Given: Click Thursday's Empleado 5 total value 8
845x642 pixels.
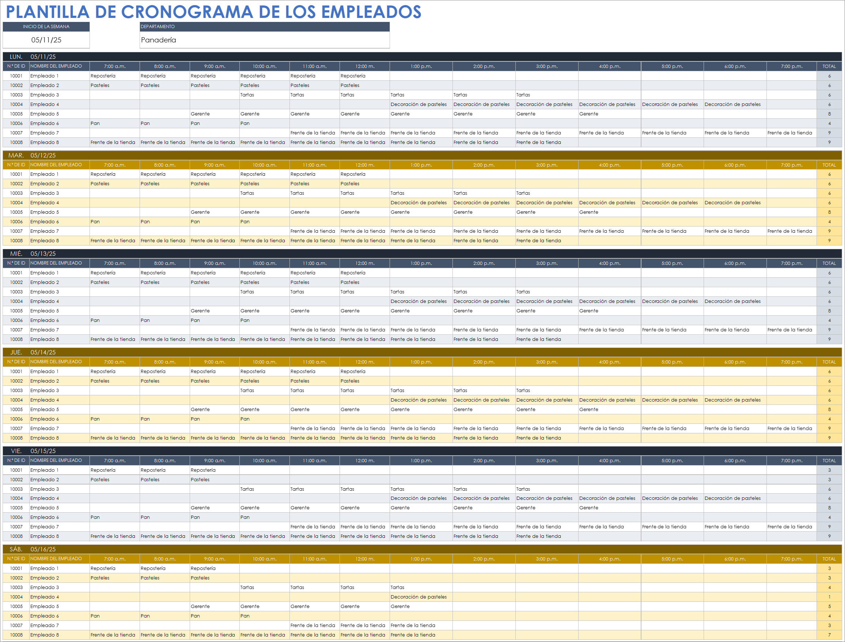Looking at the screenshot, I should (x=829, y=410).
